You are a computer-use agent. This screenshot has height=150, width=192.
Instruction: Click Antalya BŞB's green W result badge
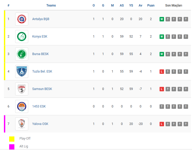tap(162, 19)
